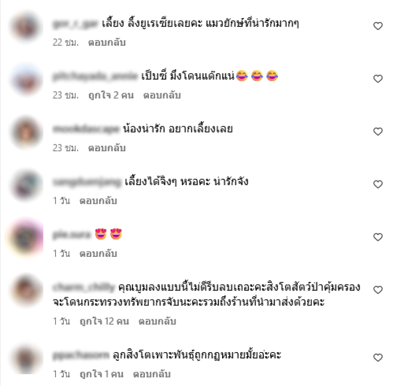Open profile picture of first commenter
The width and height of the screenshot is (393, 386).
tap(26, 26)
